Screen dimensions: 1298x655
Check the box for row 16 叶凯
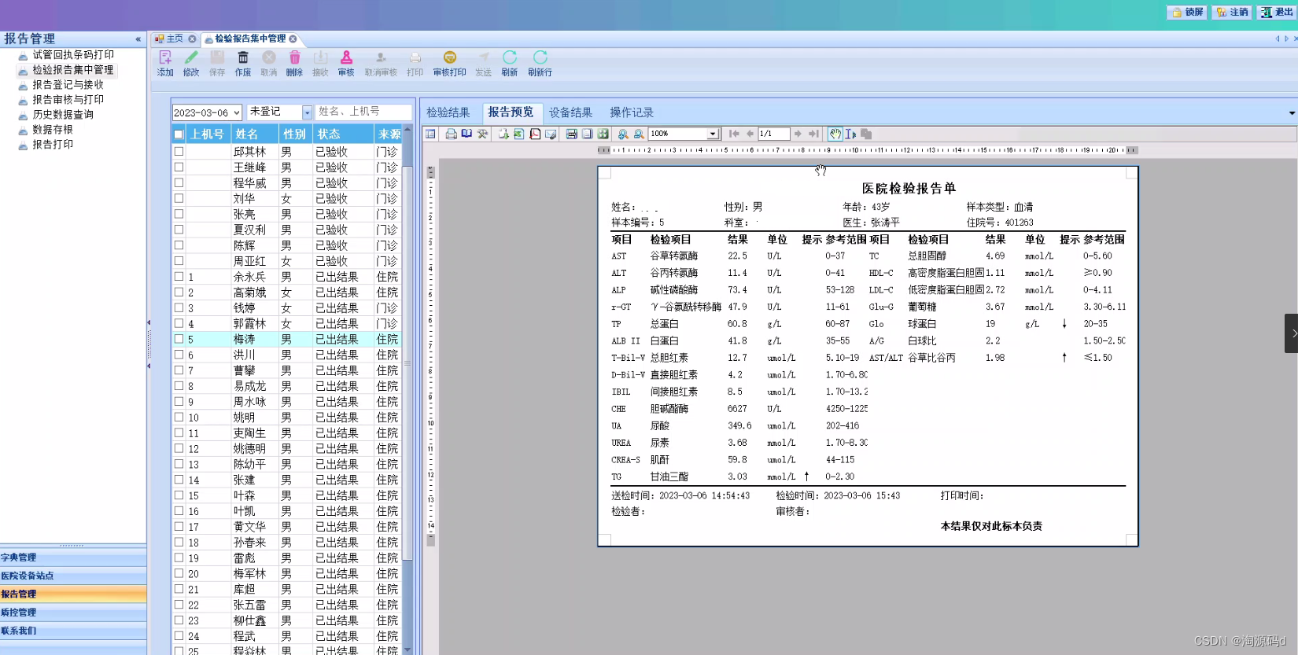pyautogui.click(x=179, y=510)
